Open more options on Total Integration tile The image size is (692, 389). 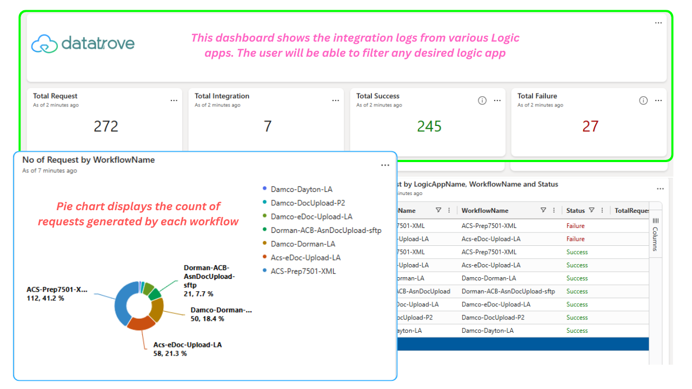335,100
